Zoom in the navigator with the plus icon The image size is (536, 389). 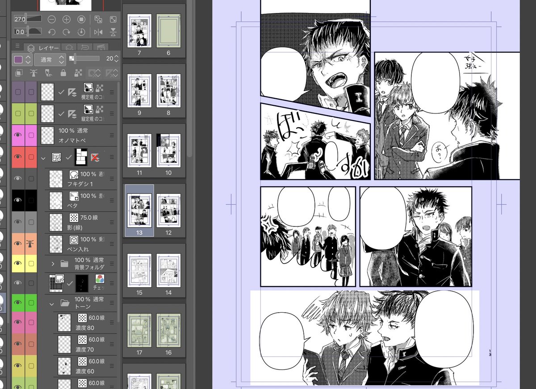(67, 19)
